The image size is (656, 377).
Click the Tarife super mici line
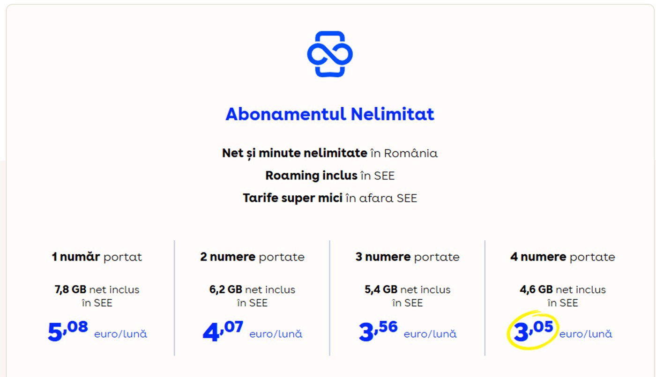point(330,198)
